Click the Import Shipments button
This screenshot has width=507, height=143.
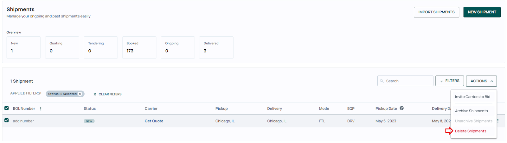pyautogui.click(x=436, y=12)
